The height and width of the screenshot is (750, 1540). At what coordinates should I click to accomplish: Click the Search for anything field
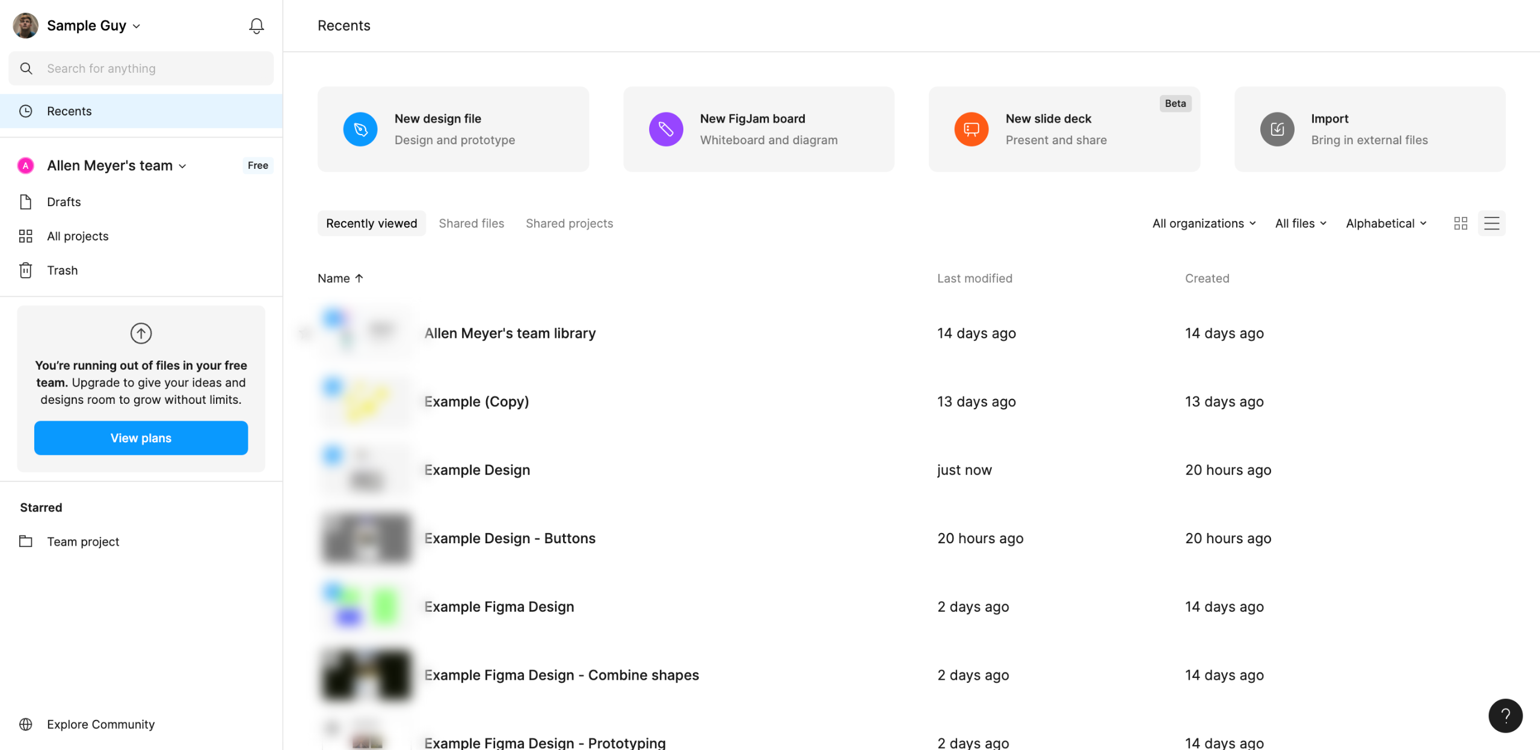click(x=141, y=69)
